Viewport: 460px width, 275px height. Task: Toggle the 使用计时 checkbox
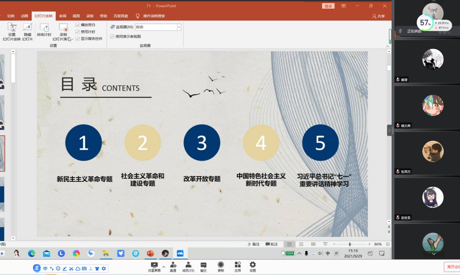tap(78, 32)
